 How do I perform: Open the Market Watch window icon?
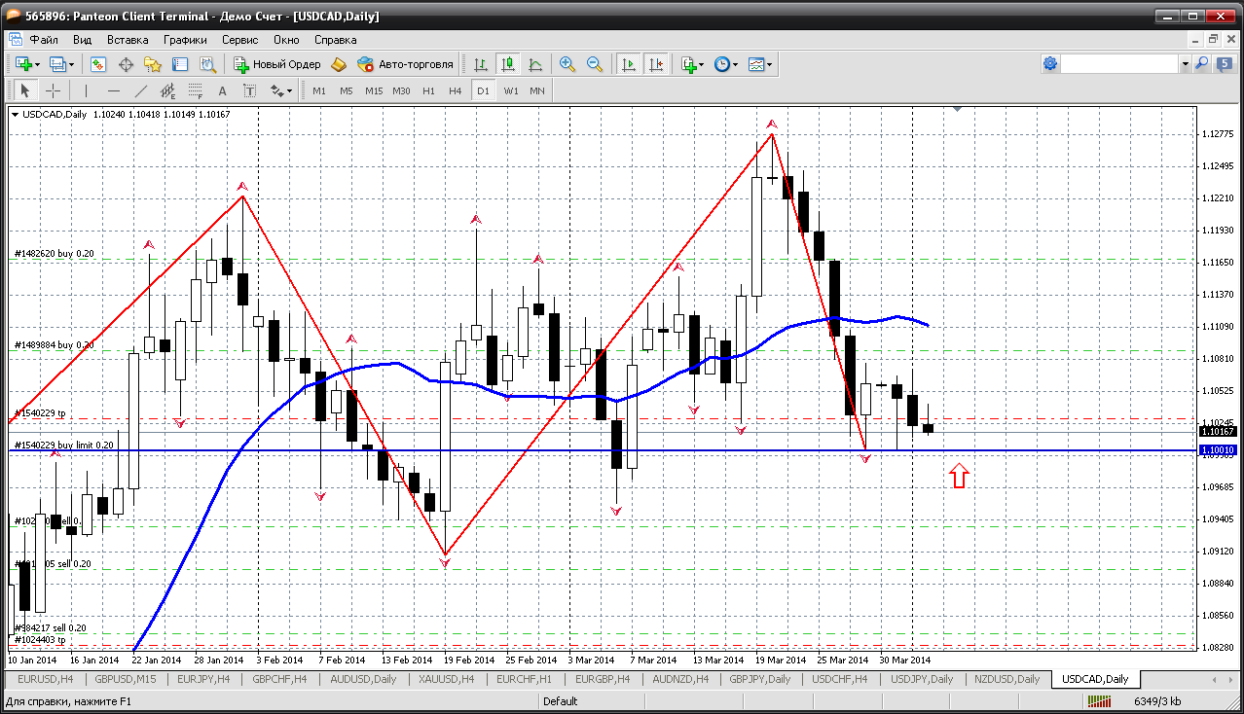click(98, 64)
